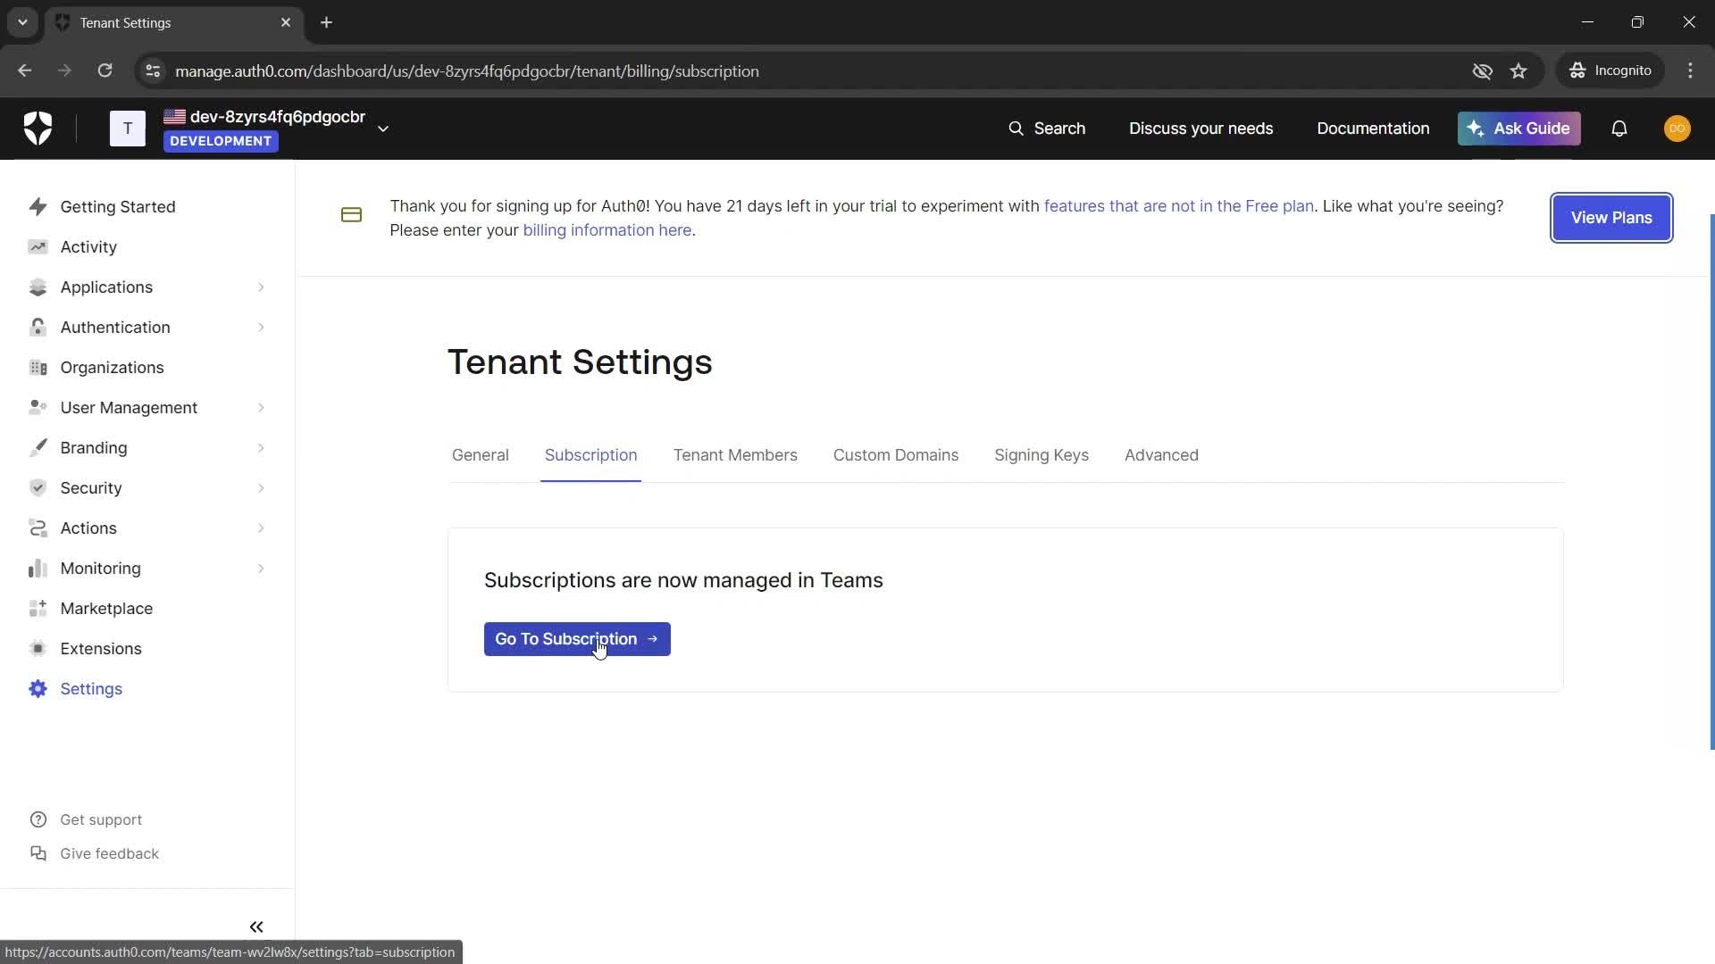Click the browser address bar URL
The image size is (1715, 964).
[467, 71]
